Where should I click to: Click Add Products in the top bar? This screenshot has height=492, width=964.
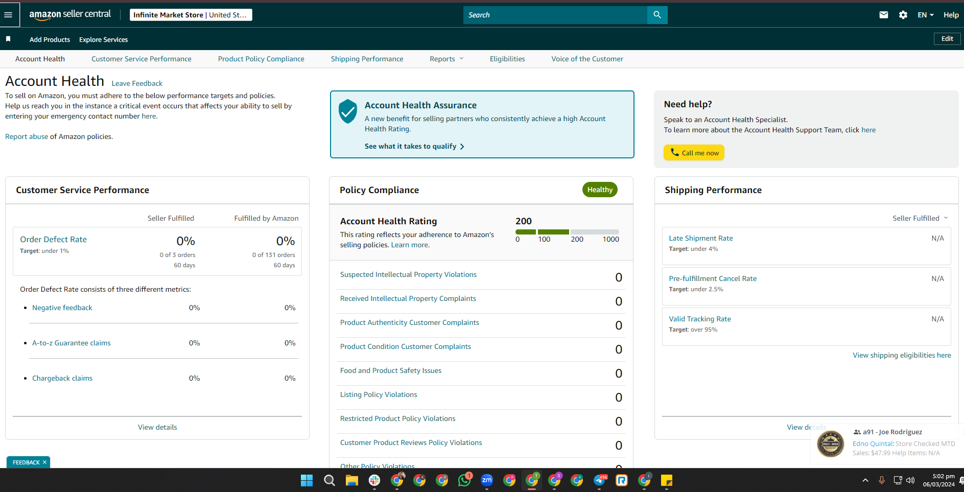tap(50, 39)
